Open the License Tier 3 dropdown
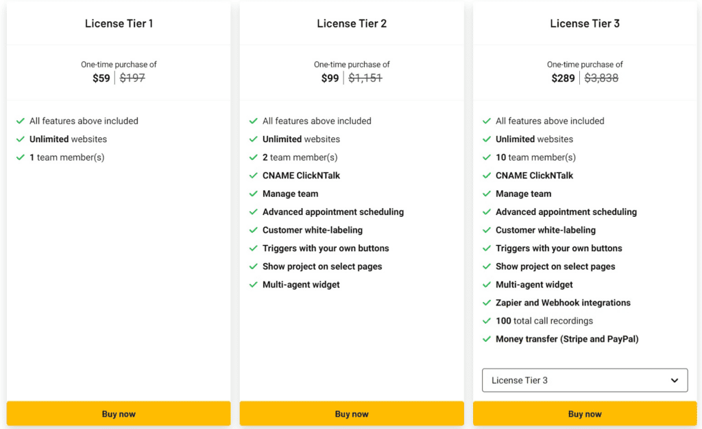This screenshot has width=702, height=429. [584, 380]
